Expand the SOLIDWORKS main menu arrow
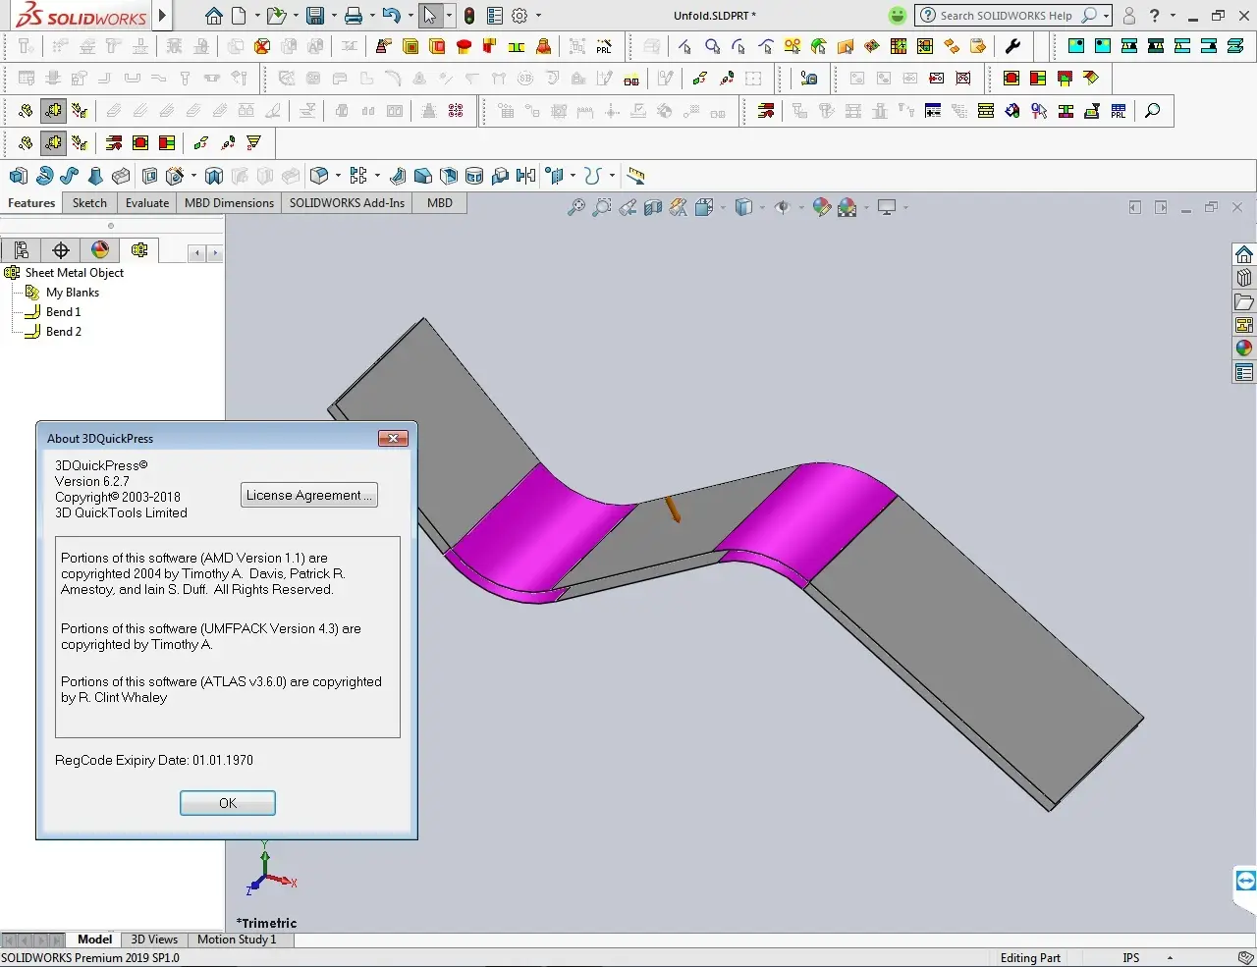Viewport: 1257px width, 967px height. click(163, 16)
